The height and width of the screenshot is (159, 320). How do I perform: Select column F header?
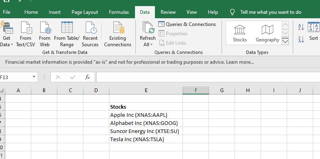click(196, 90)
